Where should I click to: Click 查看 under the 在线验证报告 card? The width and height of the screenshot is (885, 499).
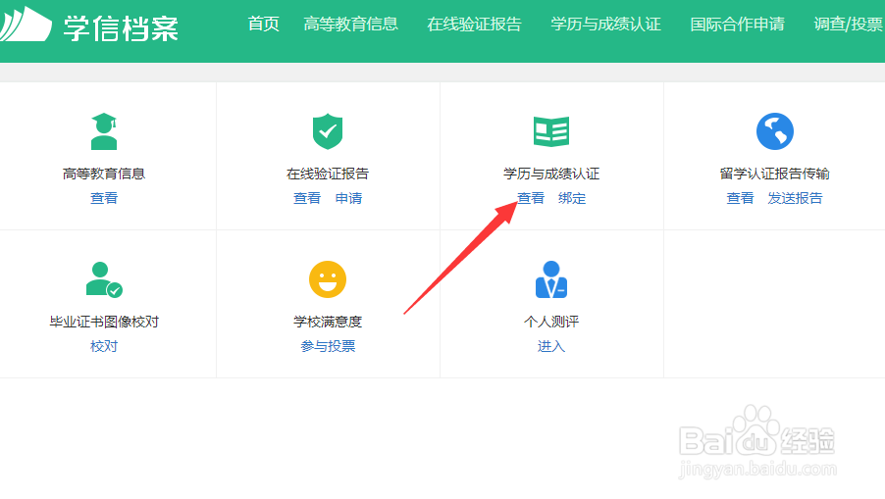[307, 198]
